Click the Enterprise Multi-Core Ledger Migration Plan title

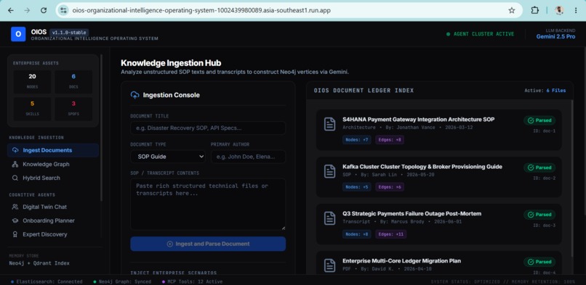pyautogui.click(x=402, y=261)
